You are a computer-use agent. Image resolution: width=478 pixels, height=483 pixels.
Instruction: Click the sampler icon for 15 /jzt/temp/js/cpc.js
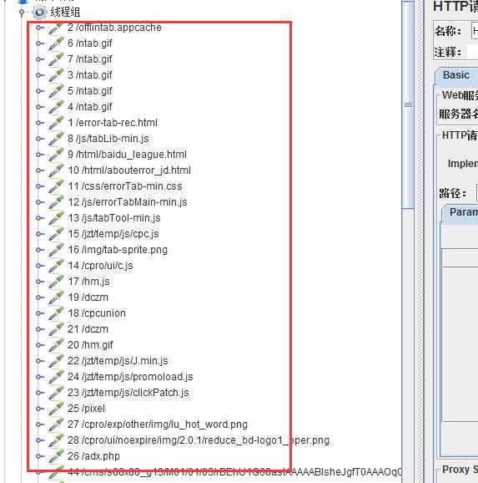point(56,234)
